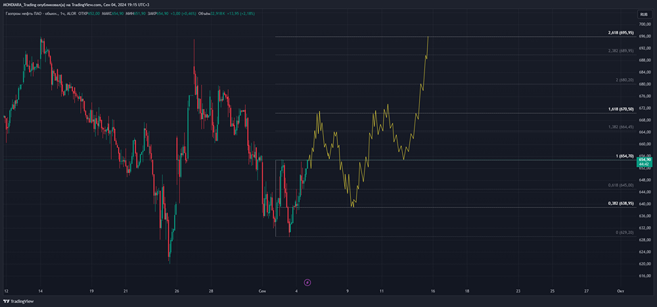
Task: Click the ОТКР open value 652,00
Action: point(93,13)
